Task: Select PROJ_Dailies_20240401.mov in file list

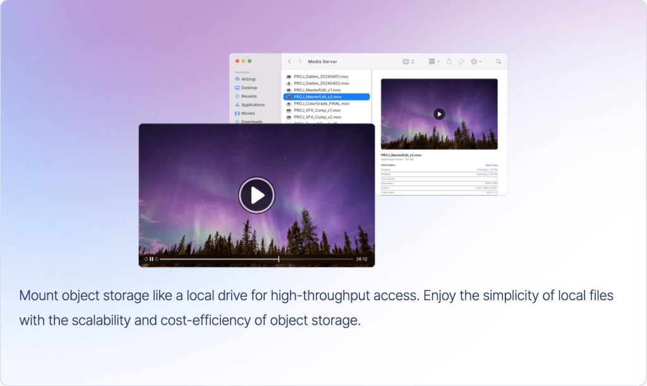Action: (x=321, y=76)
